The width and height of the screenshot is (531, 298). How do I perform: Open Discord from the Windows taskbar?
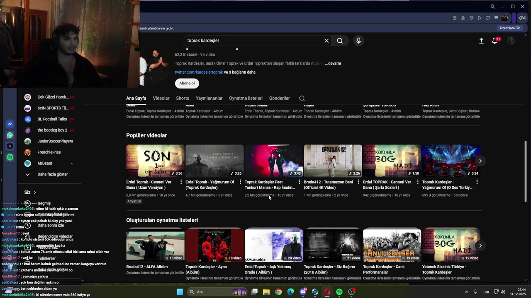point(303,292)
